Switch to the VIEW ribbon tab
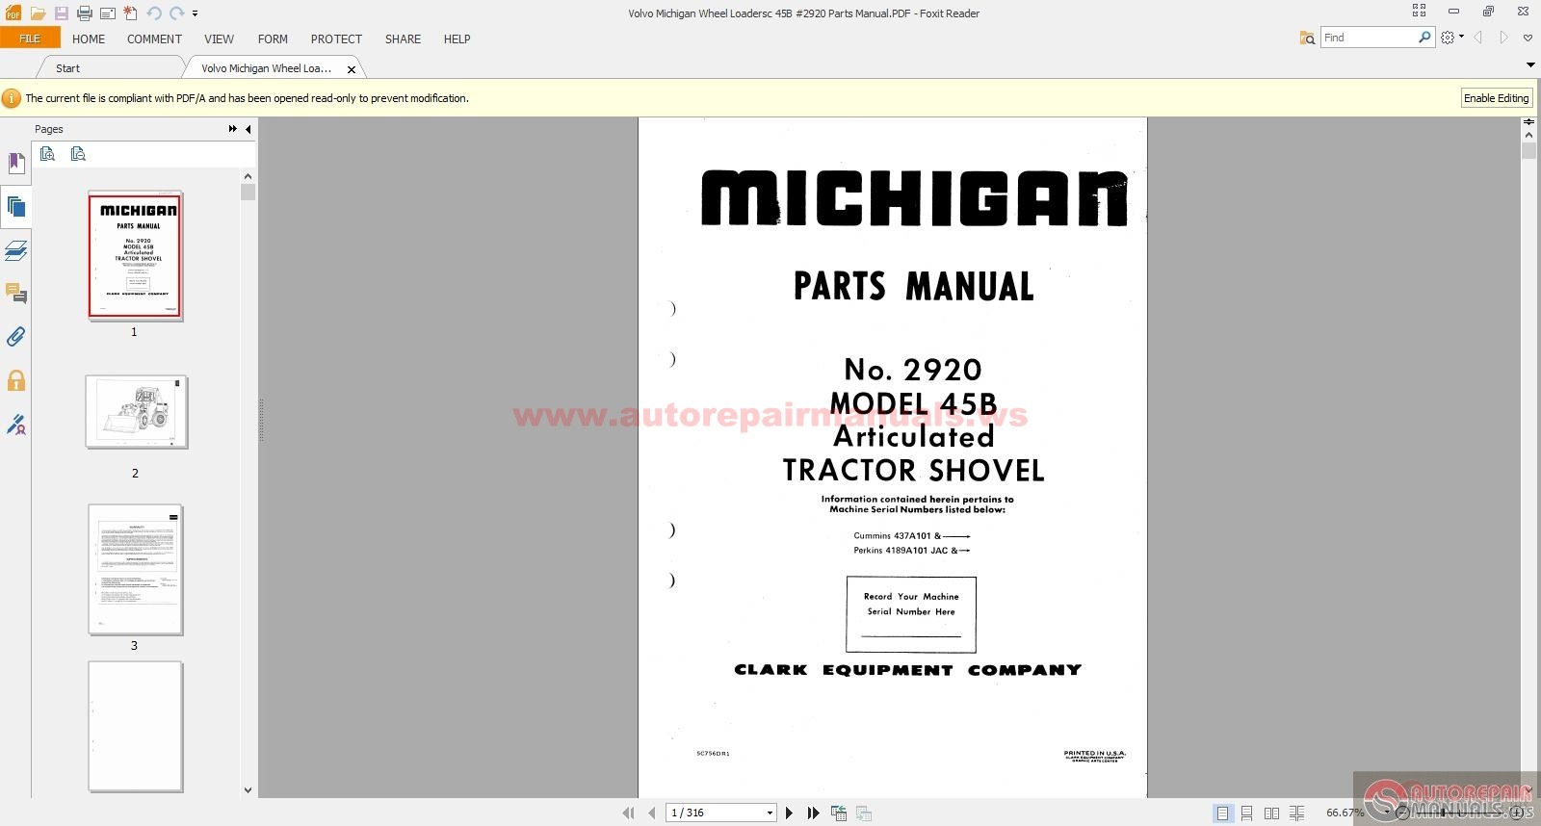1541x826 pixels. pyautogui.click(x=219, y=39)
